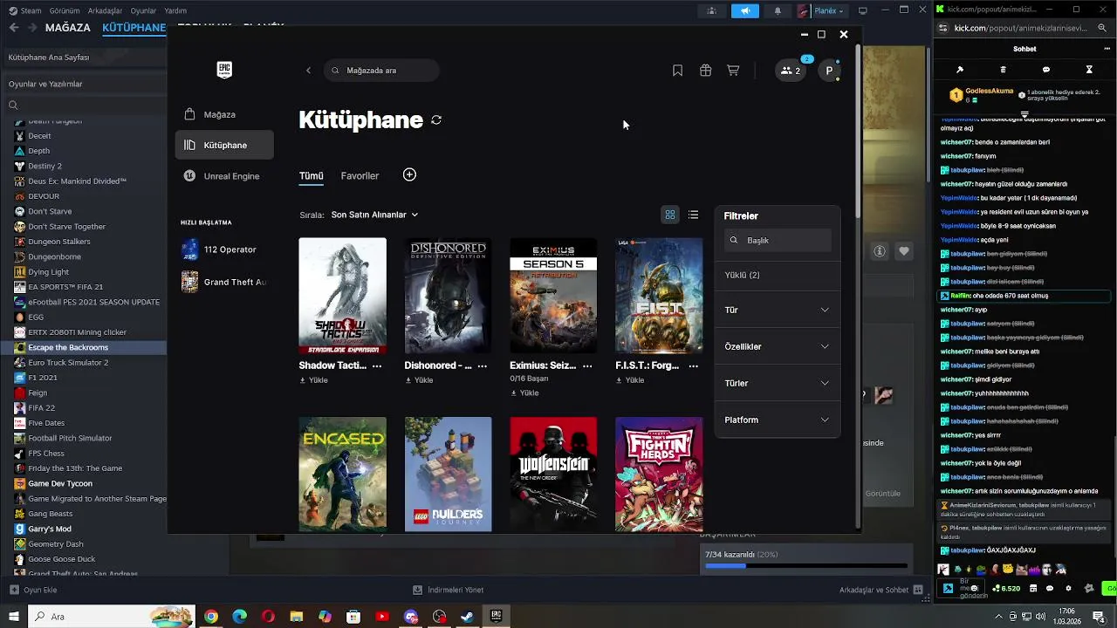
Task: Open Steam notifications bell icon
Action: tap(778, 10)
